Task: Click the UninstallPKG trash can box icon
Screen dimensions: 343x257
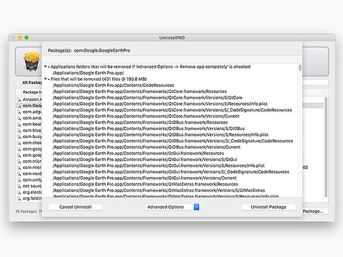Action: click(x=32, y=62)
